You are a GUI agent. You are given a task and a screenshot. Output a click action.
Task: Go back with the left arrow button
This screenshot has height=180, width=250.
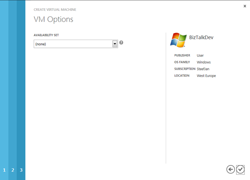[230, 169]
